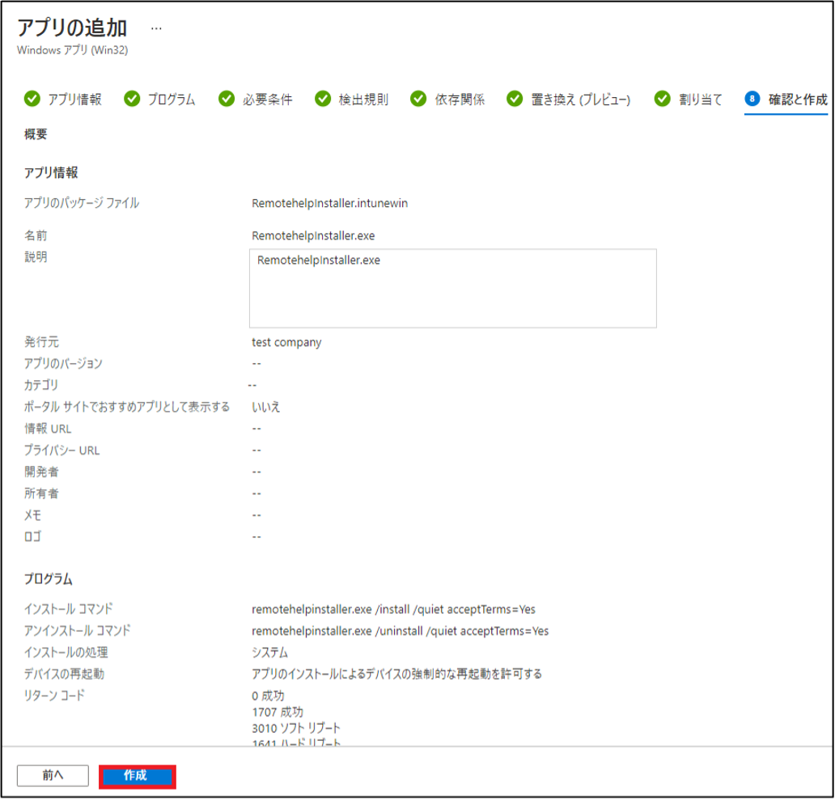The height and width of the screenshot is (800, 835).
Task: Go to the 必要条件 step tab
Action: pyautogui.click(x=267, y=99)
